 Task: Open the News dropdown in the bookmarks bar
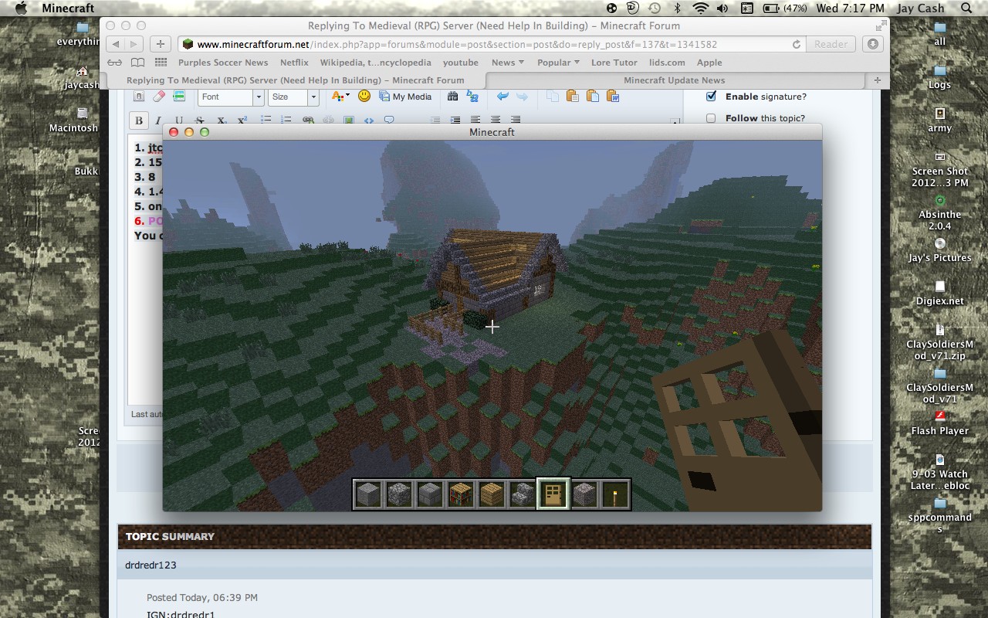pyautogui.click(x=507, y=63)
